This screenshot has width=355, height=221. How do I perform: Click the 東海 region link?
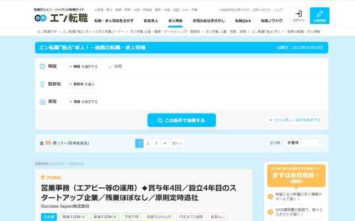pyautogui.click(x=128, y=10)
